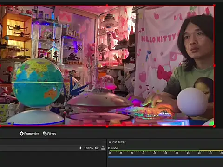Open the source Filters button
Viewport: 223px width, 167px height.
[49, 134]
